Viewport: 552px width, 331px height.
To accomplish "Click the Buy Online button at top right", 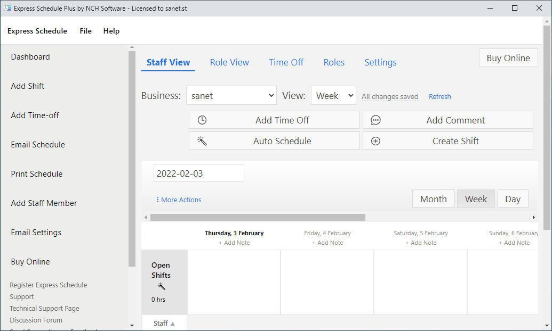I will tap(508, 58).
